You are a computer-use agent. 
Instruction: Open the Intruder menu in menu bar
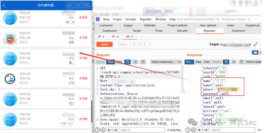click(x=131, y=19)
